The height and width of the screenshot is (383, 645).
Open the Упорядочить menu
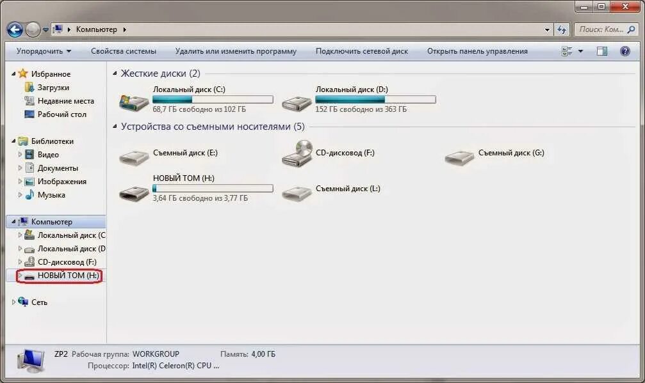pyautogui.click(x=44, y=51)
